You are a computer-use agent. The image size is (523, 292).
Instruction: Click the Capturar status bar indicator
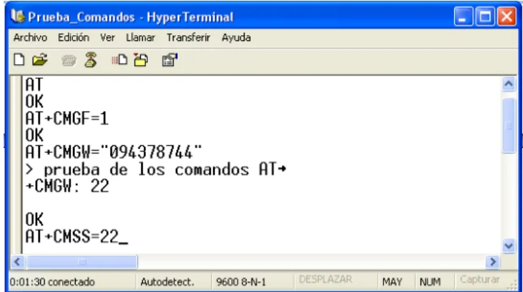coord(480,279)
